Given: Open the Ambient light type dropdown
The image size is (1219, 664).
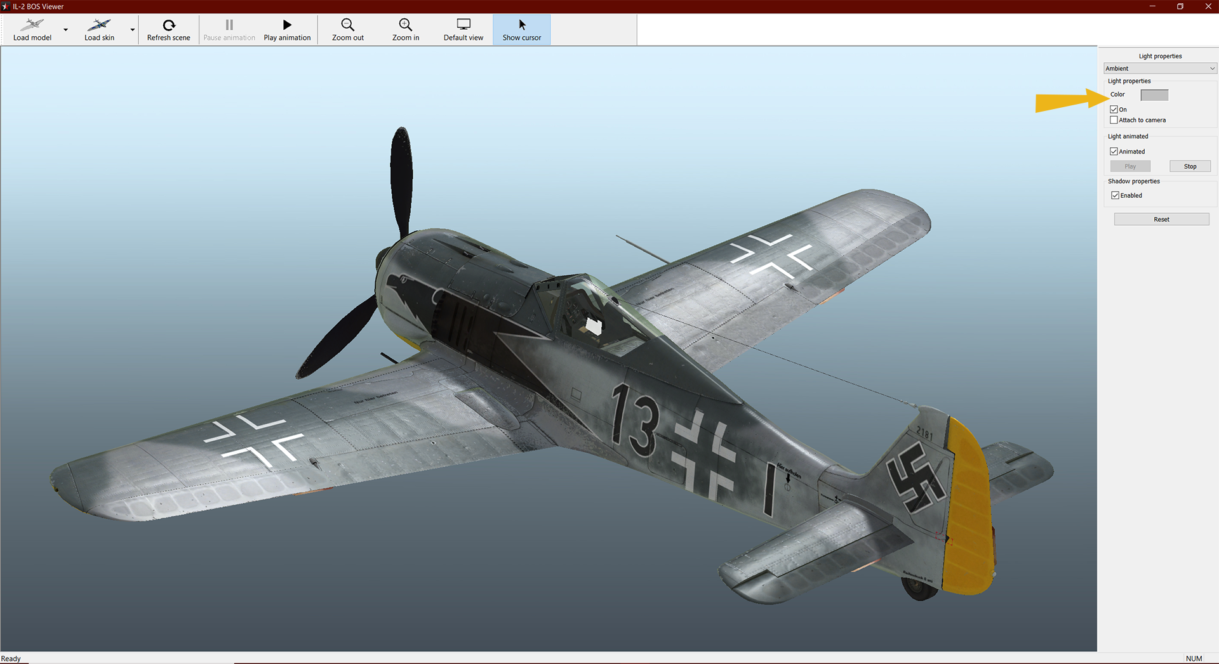Looking at the screenshot, I should click(x=1159, y=68).
